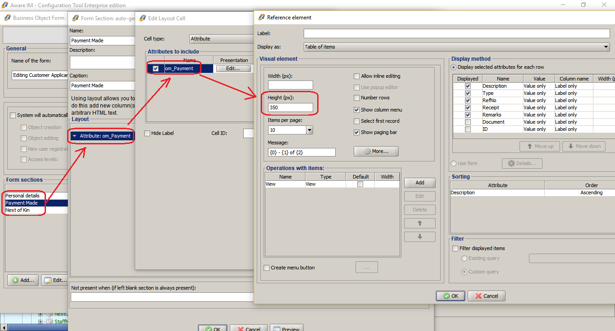615x331 pixels.
Task: Click Move up in Display method
Action: [x=539, y=146]
